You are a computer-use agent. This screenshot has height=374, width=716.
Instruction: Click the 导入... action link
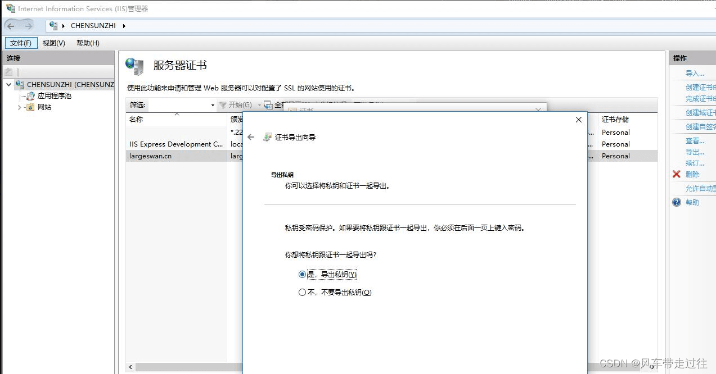click(695, 73)
